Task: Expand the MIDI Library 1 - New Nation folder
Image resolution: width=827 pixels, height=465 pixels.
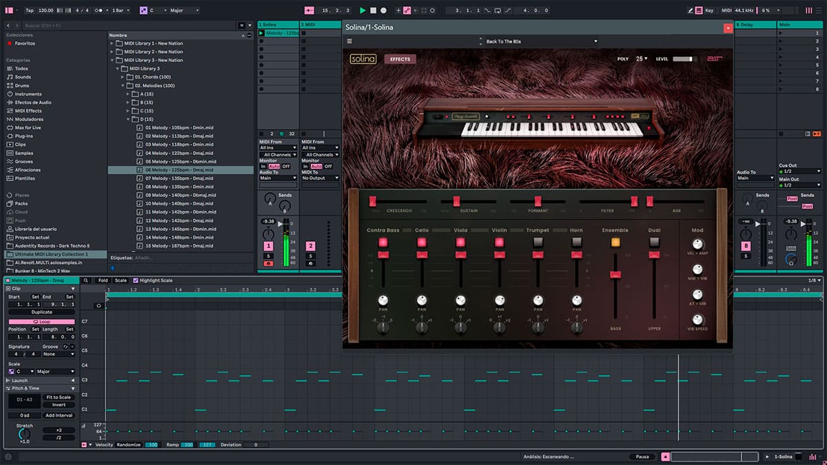Action: click(112, 43)
